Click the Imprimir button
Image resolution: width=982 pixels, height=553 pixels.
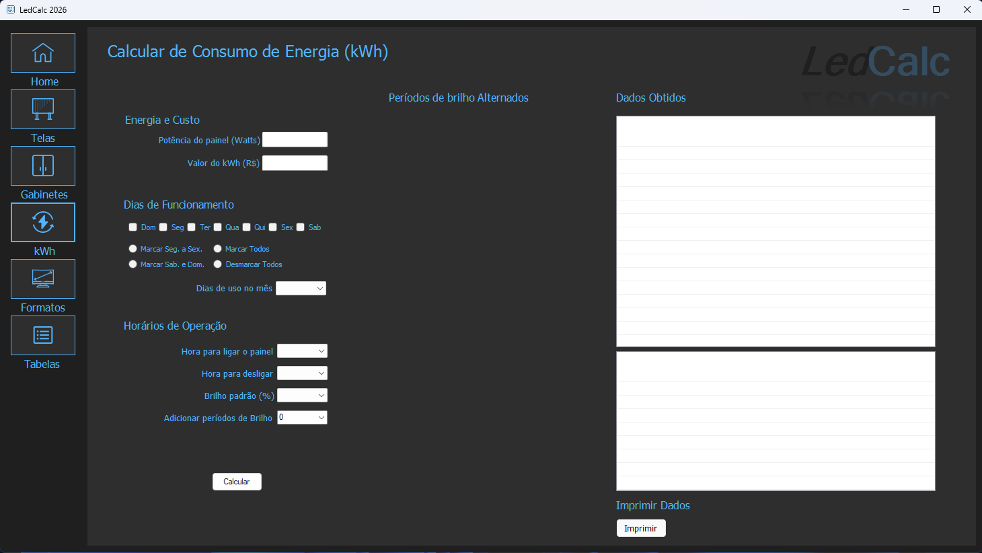[641, 528]
